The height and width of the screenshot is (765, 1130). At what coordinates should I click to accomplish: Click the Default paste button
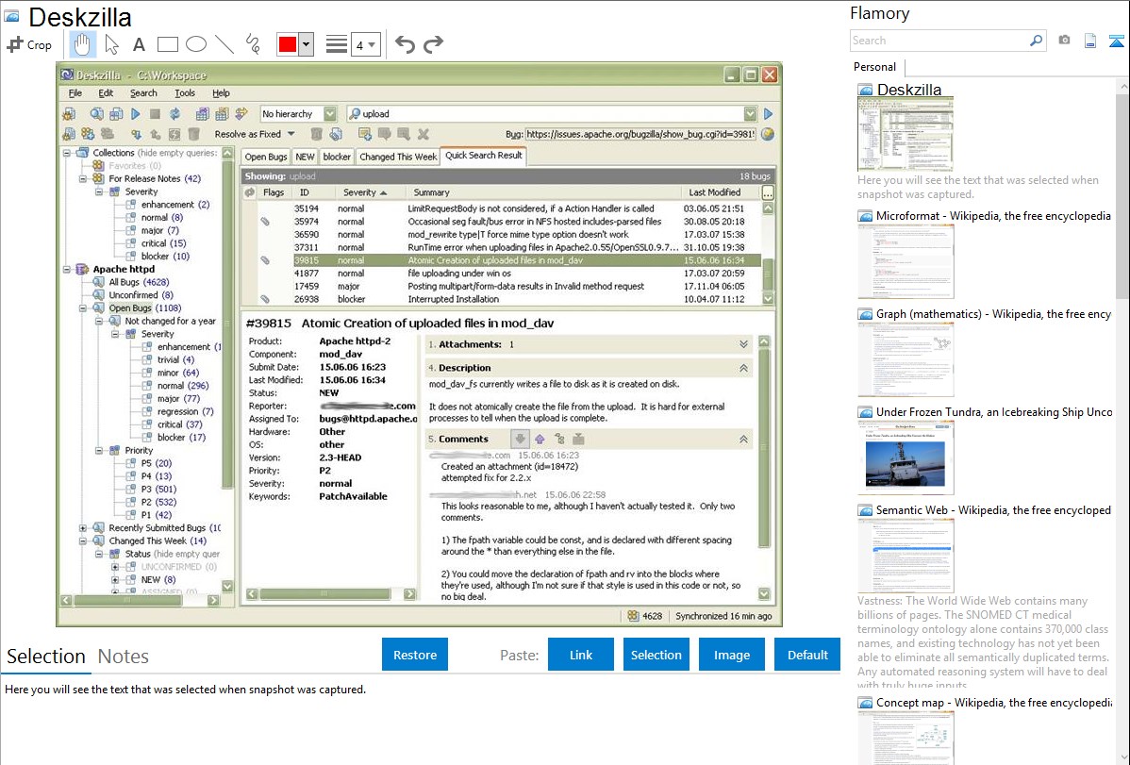point(807,655)
